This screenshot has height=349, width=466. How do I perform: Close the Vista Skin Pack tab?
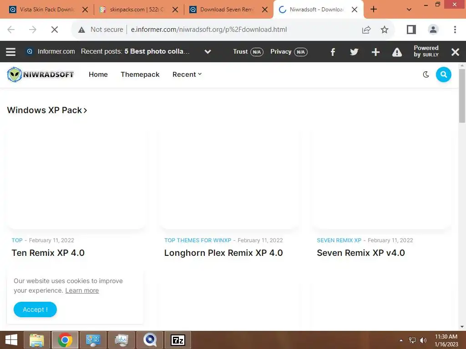point(85,10)
